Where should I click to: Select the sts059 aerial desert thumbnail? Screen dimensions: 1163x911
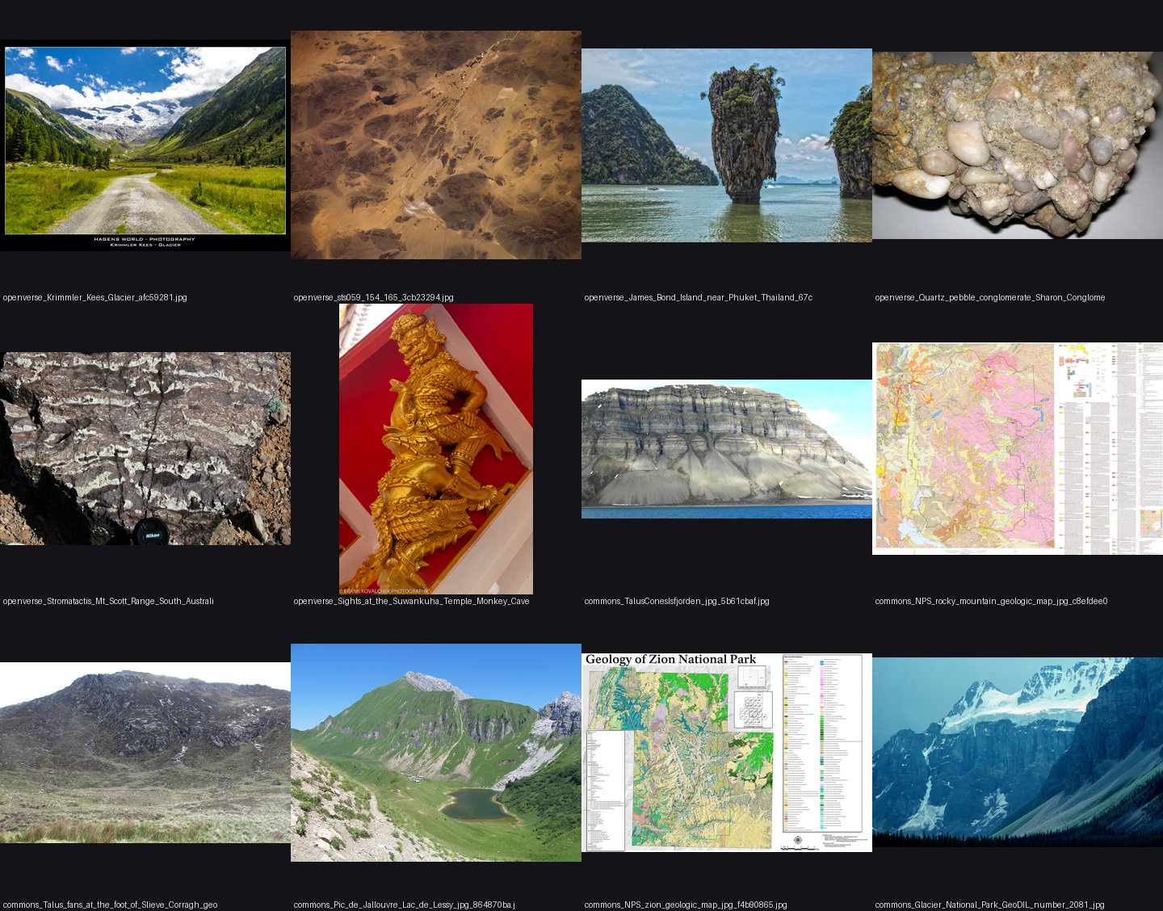436,145
